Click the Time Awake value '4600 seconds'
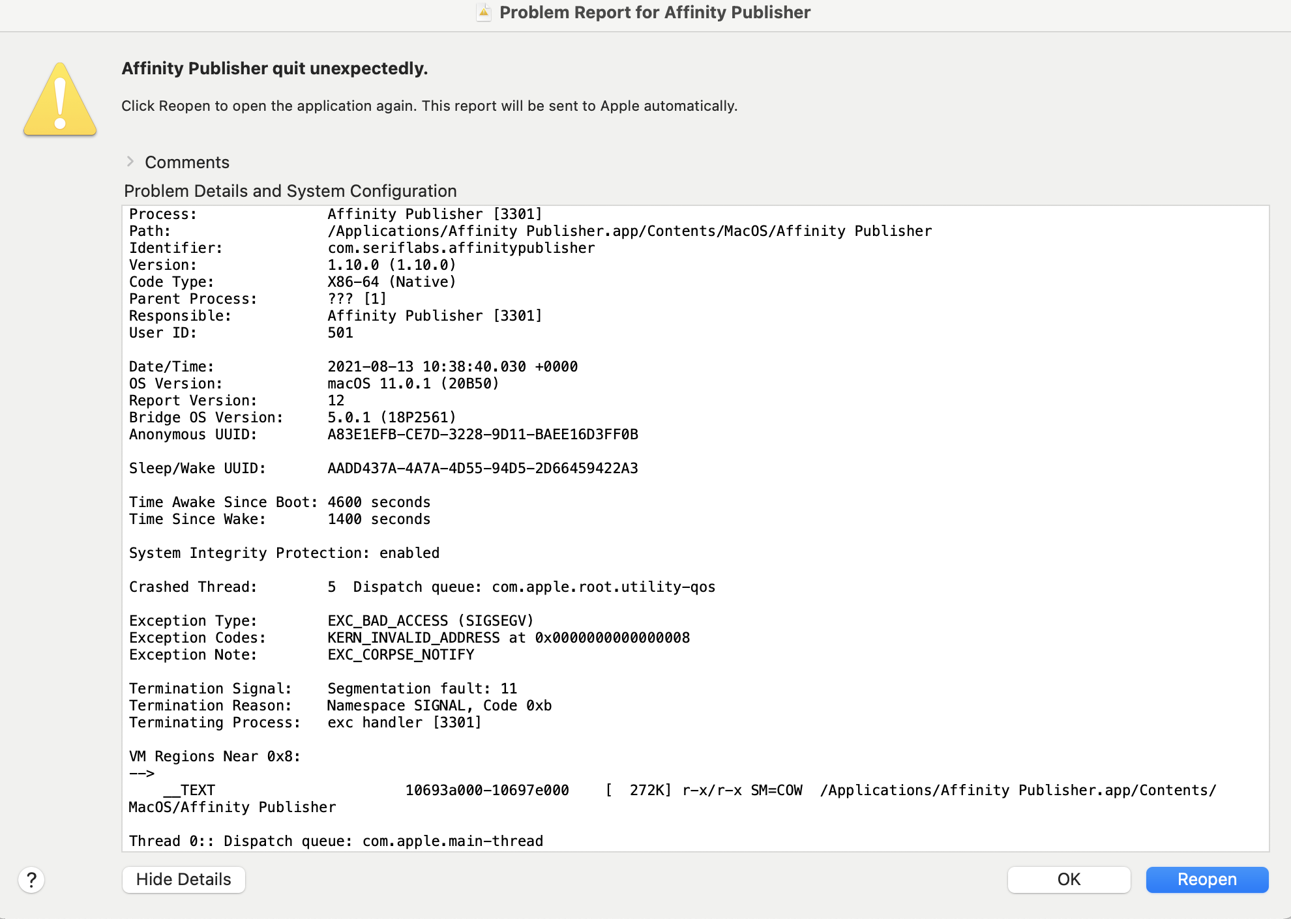This screenshot has height=919, width=1291. point(379,502)
